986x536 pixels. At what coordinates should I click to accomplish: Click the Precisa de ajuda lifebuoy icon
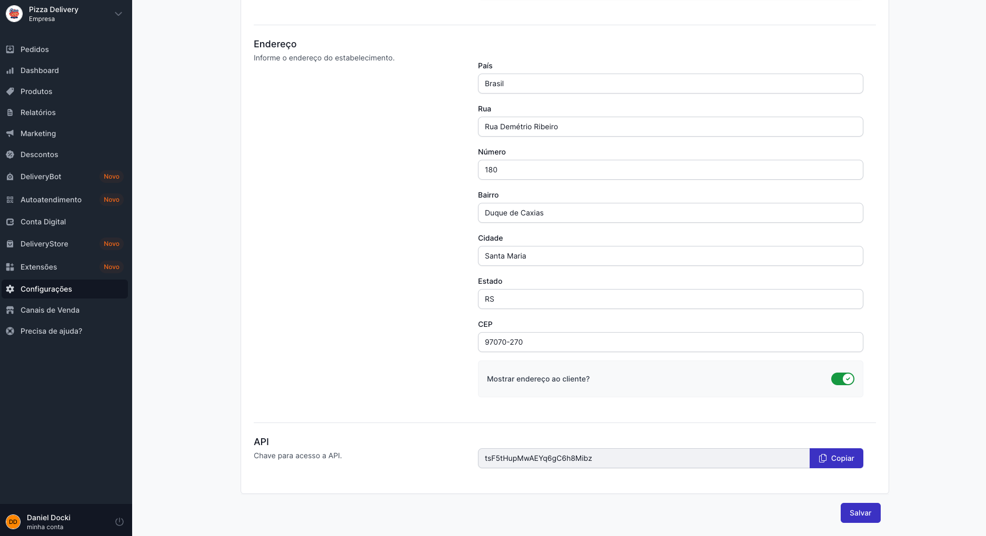click(x=10, y=331)
